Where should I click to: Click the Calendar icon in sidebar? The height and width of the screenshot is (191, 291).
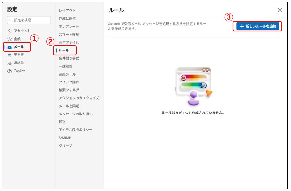(x=10, y=55)
